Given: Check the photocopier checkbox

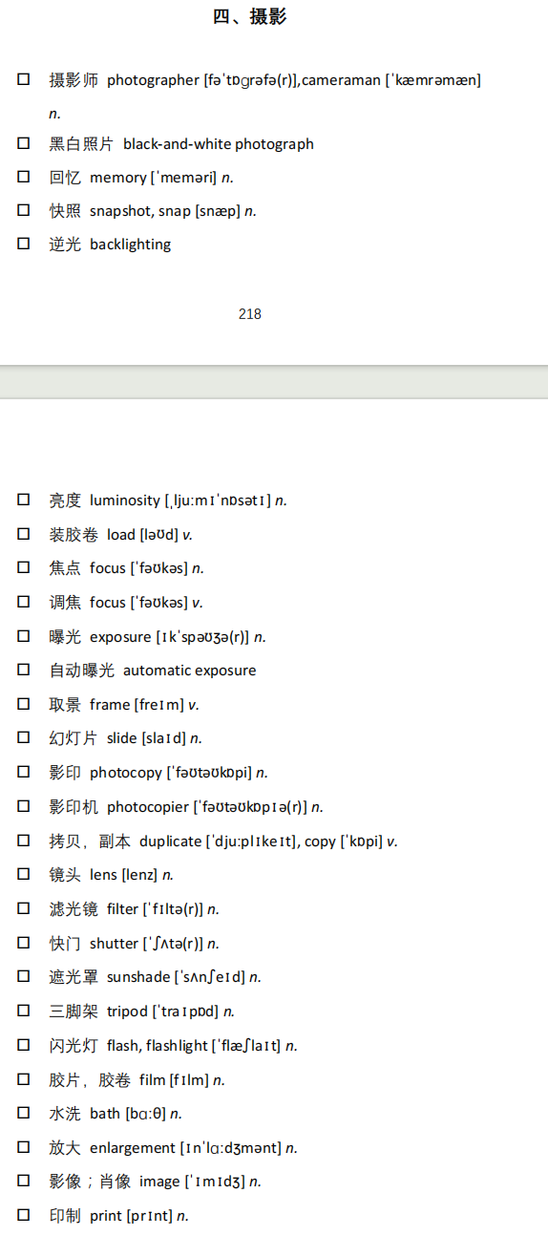Looking at the screenshot, I should point(24,806).
